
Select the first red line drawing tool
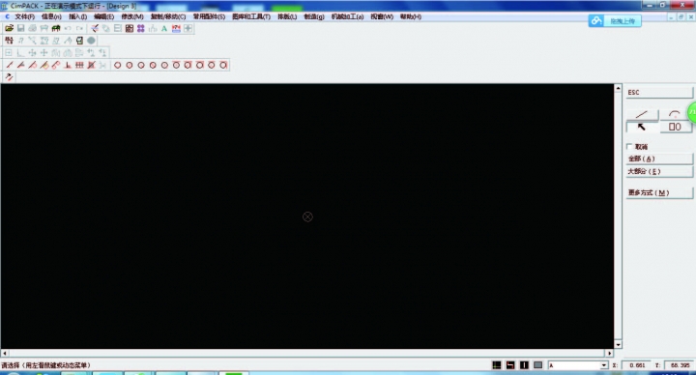coord(10,65)
